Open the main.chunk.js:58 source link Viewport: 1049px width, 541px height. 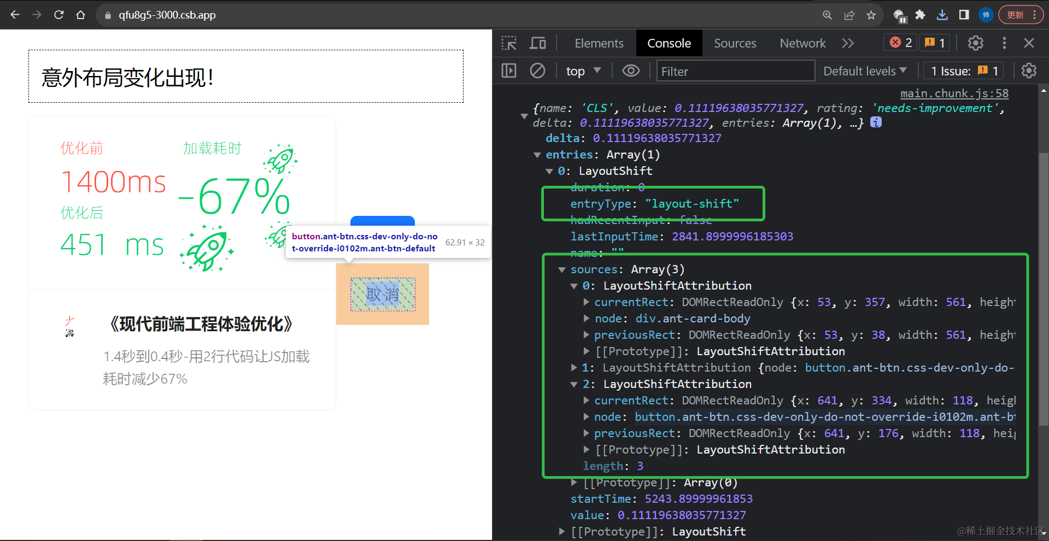point(954,93)
